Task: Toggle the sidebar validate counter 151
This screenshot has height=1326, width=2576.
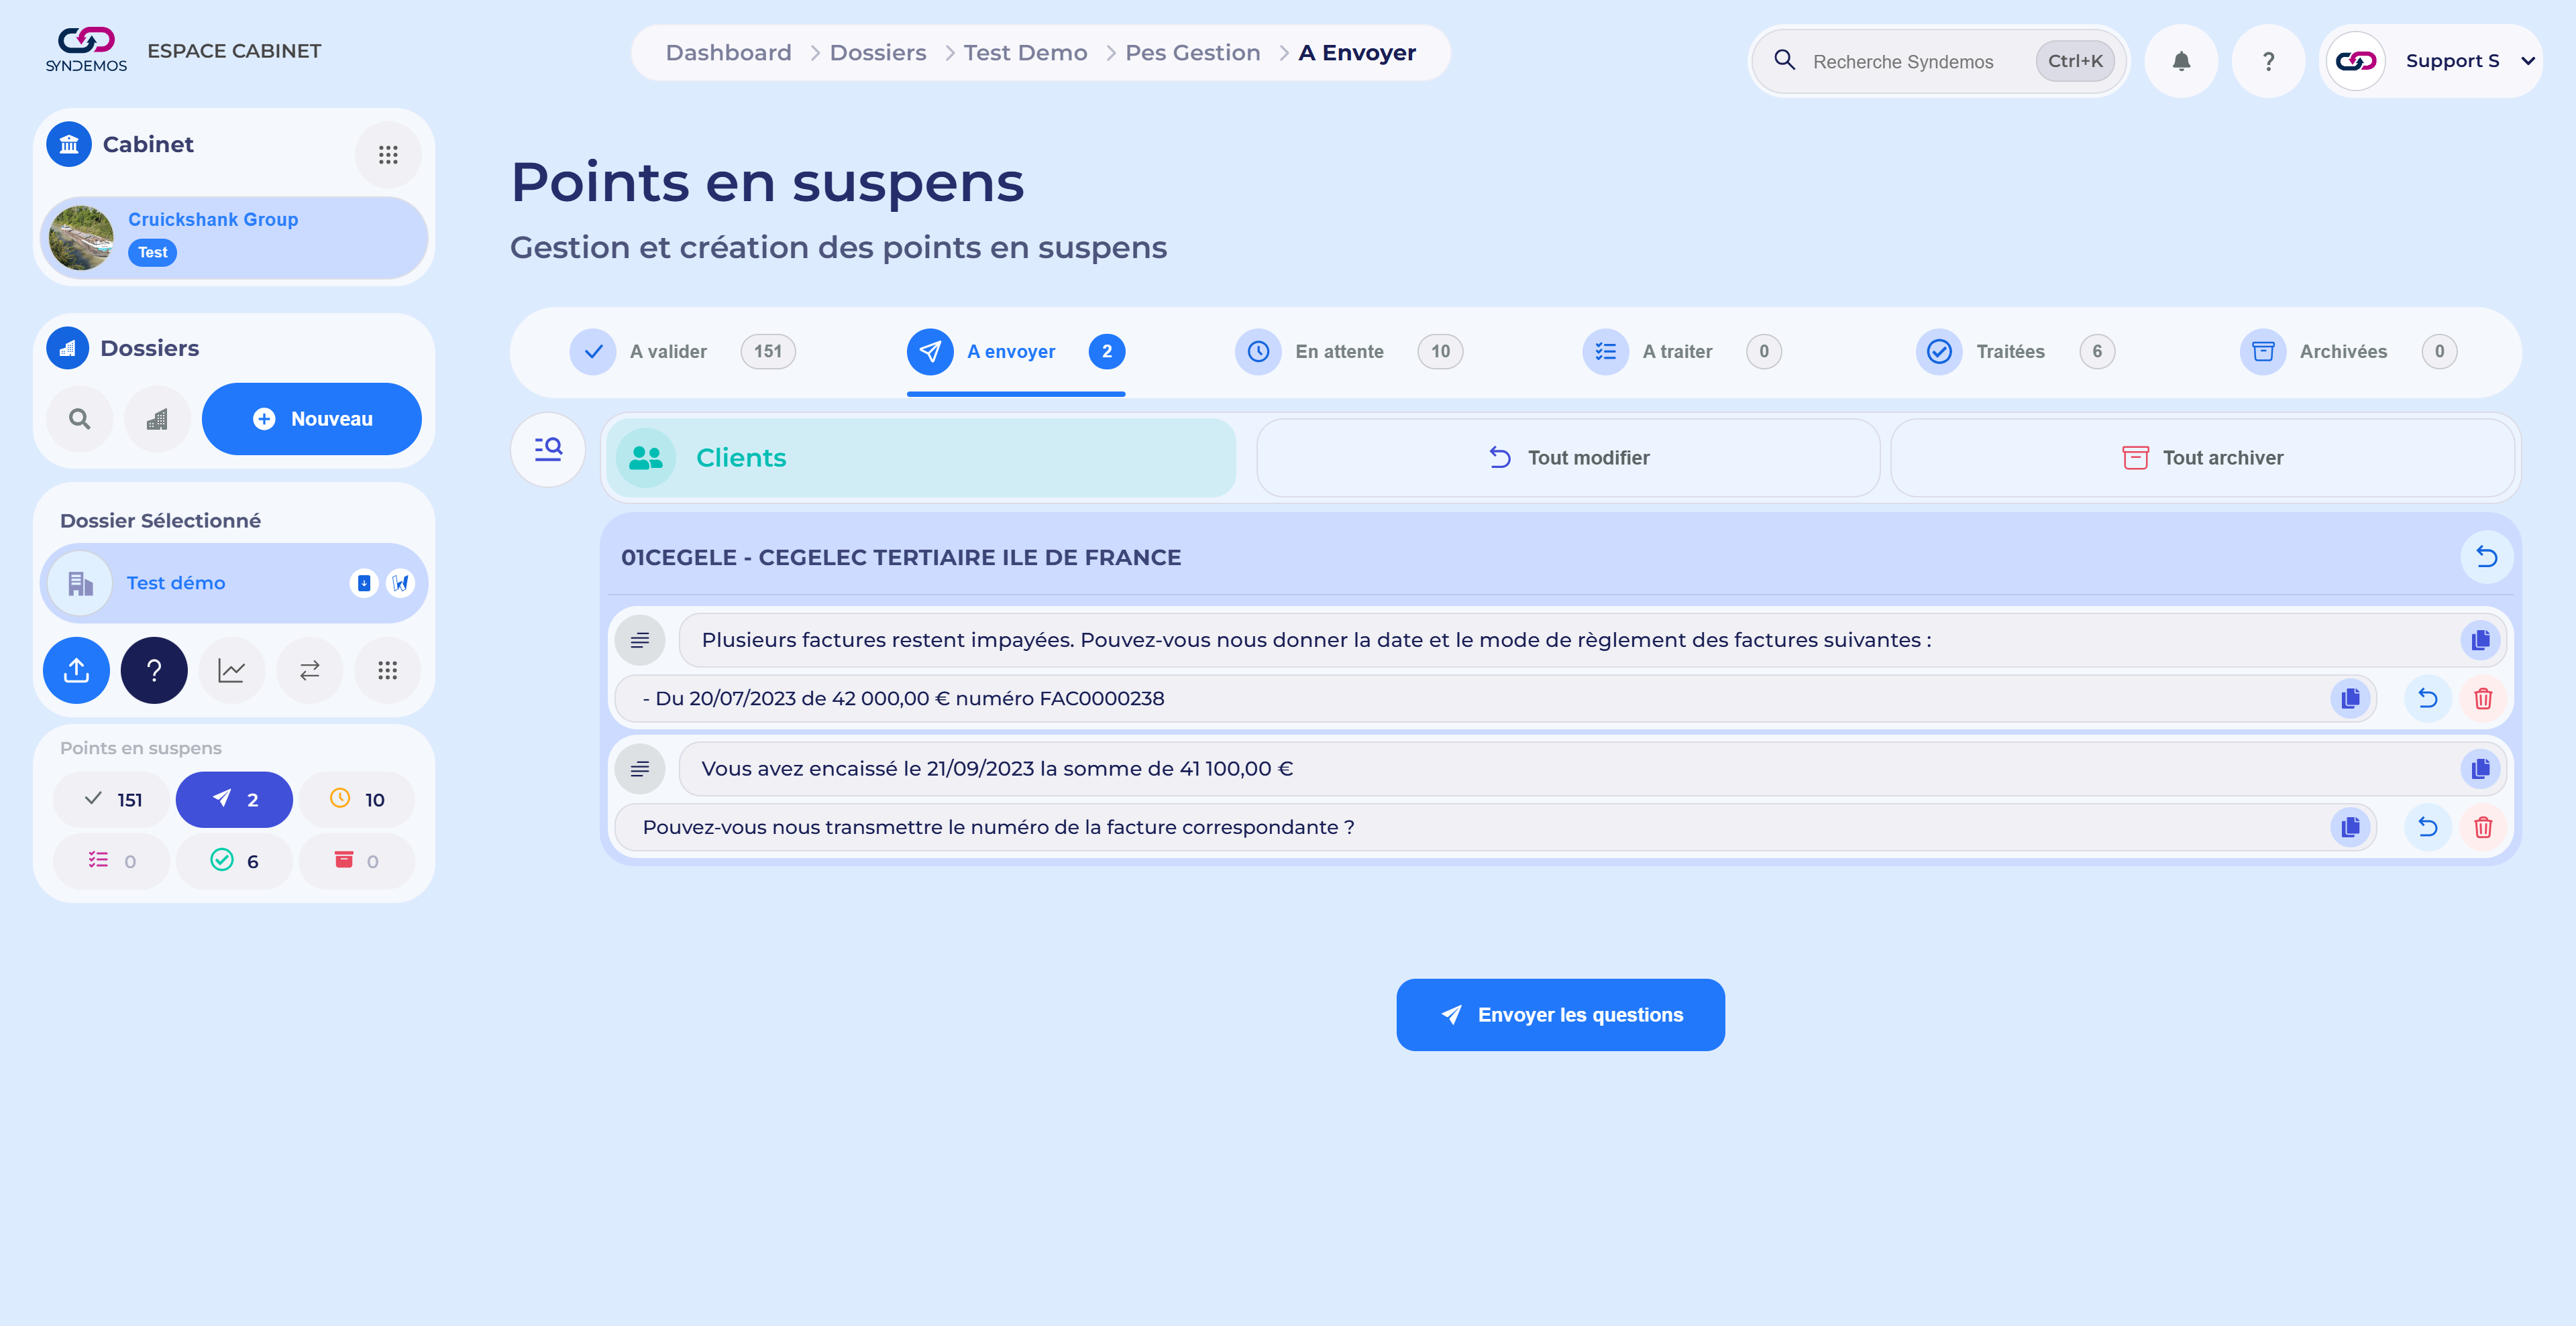Action: click(x=112, y=799)
